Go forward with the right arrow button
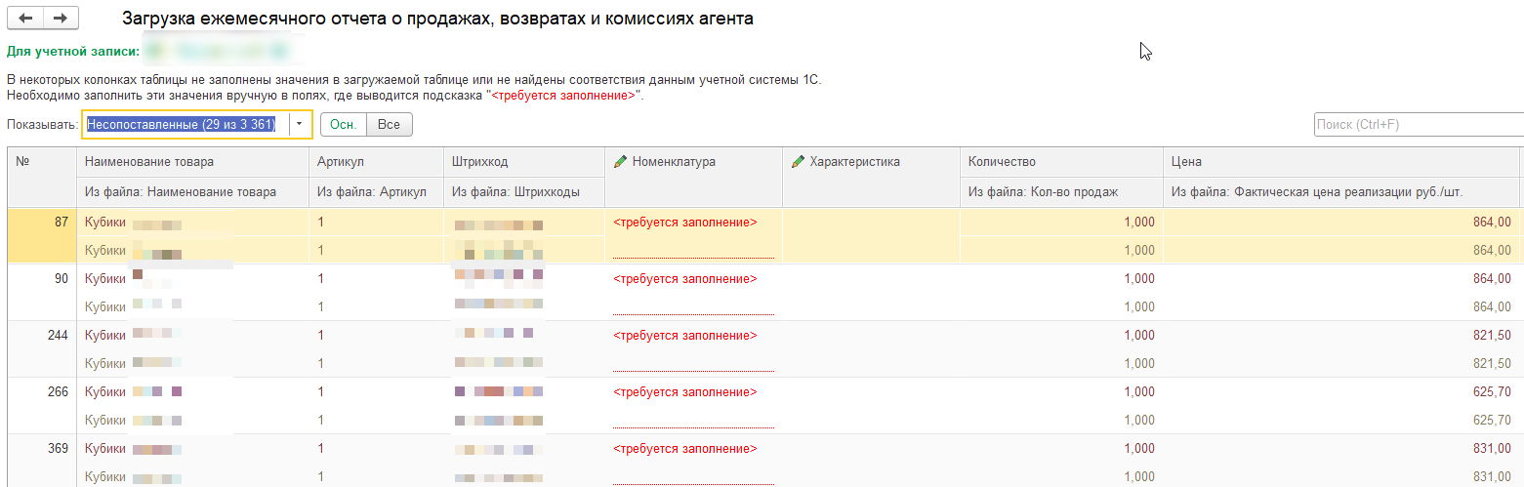1524x487 pixels. [x=61, y=19]
